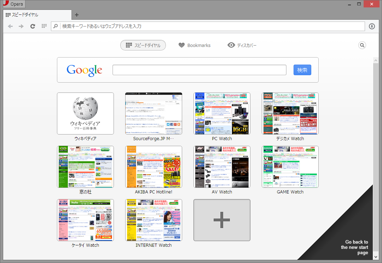
Task: Open the SourceForge.JP speed dial thumbnail
Action: tap(154, 114)
